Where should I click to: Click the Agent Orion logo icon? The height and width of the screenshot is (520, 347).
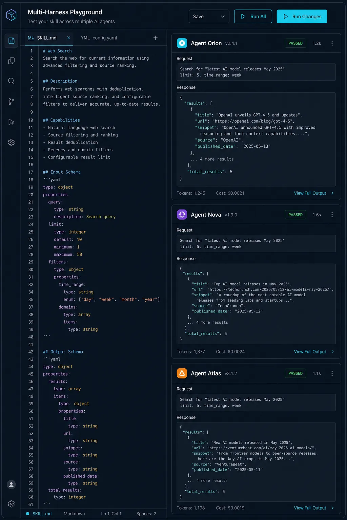point(182,43)
